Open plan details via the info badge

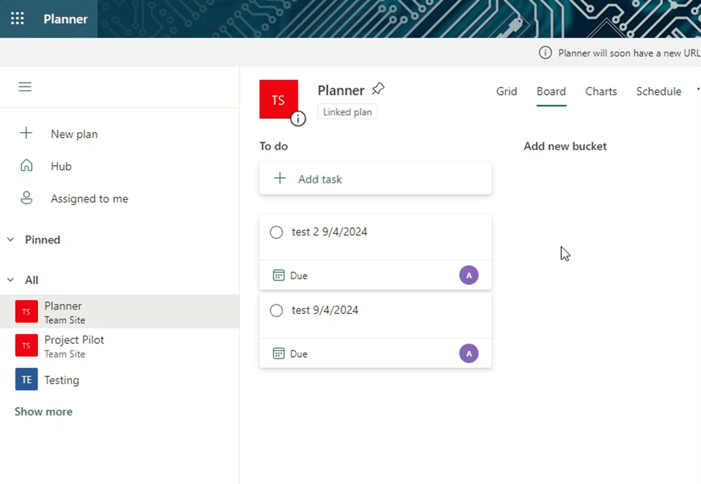click(x=298, y=119)
